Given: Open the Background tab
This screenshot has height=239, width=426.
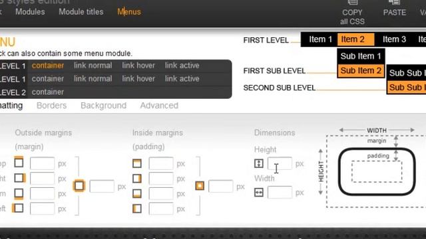Looking at the screenshot, I should 104,106.
